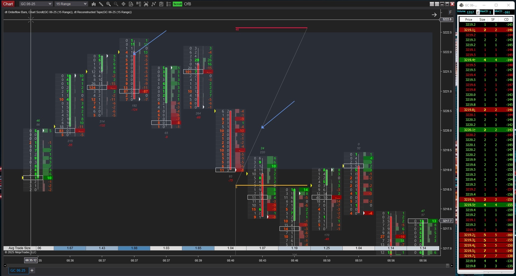The image size is (516, 276).
Task: Click the zoom out magnifier icon
Action: pyautogui.click(x=116, y=4)
